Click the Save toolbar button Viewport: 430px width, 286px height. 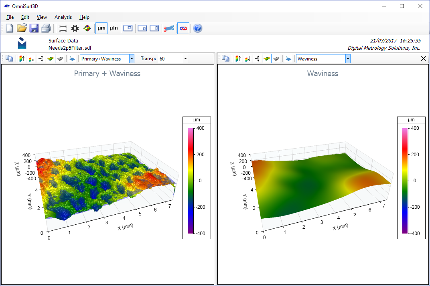34,28
